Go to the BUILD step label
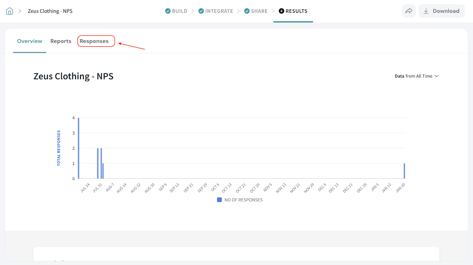 tap(179, 11)
